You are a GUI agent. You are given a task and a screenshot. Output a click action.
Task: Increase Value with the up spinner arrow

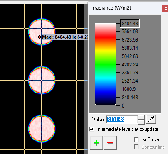[141, 117]
